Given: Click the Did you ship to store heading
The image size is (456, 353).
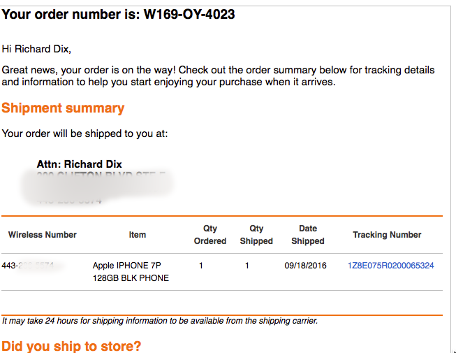Looking at the screenshot, I should (71, 346).
